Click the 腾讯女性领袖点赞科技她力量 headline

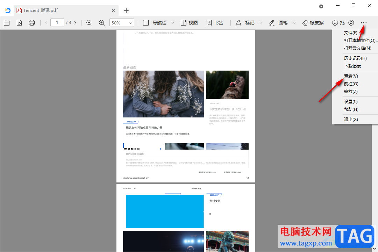144,128
